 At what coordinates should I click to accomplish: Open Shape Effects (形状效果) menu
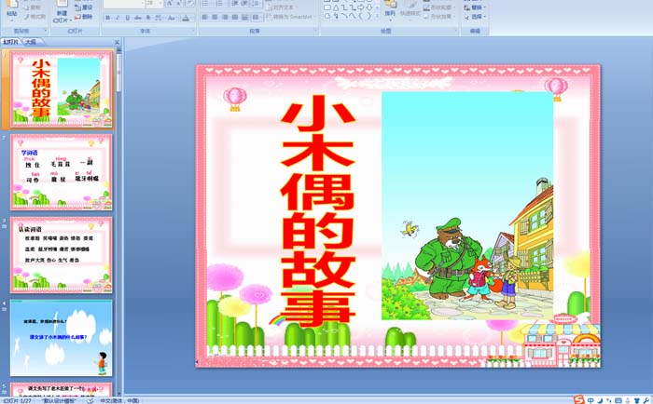pyautogui.click(x=438, y=17)
